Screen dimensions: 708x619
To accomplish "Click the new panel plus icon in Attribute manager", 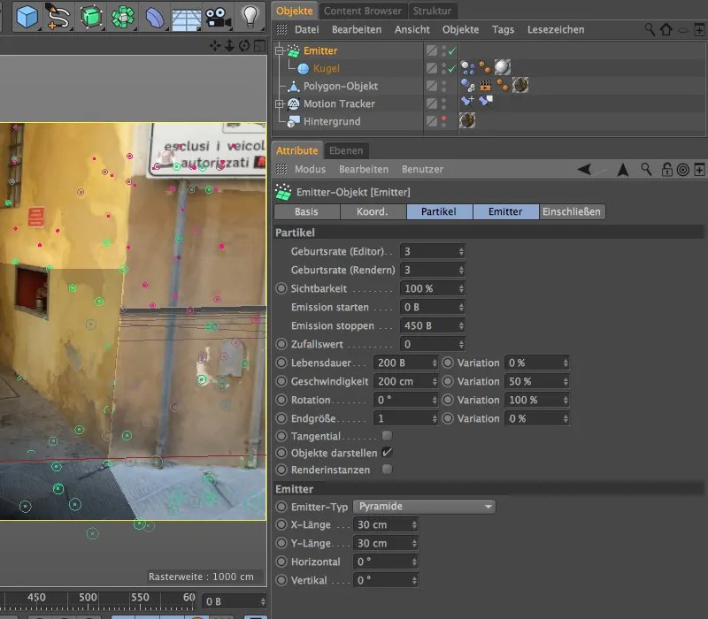I will pyautogui.click(x=699, y=170).
